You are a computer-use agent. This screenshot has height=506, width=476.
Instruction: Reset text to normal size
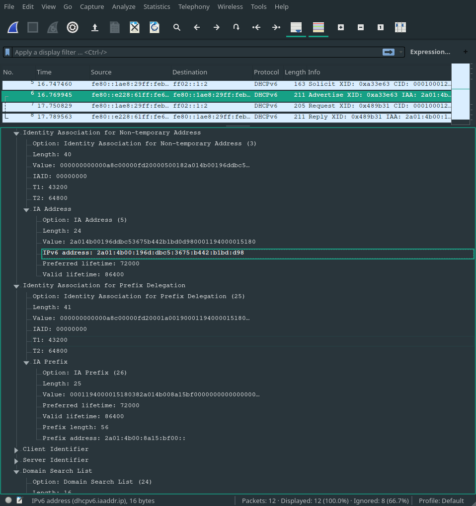point(380,27)
